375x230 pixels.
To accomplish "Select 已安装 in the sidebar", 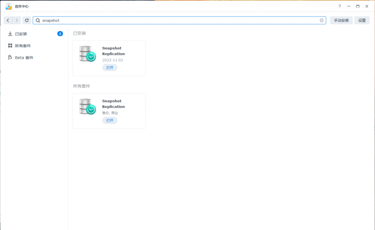I will coord(21,34).
